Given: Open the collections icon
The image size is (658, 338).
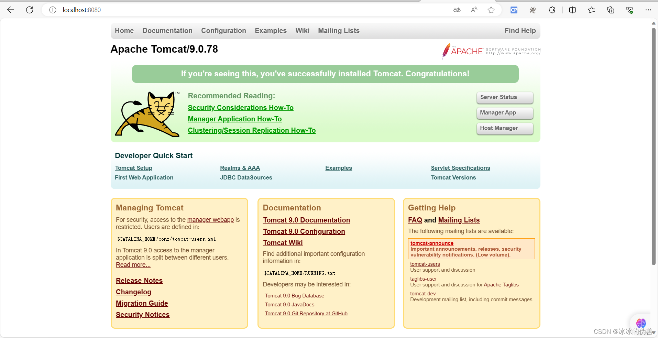Looking at the screenshot, I should point(611,10).
